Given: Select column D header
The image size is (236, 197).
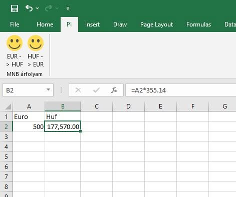Looking at the screenshot, I should [128, 106].
